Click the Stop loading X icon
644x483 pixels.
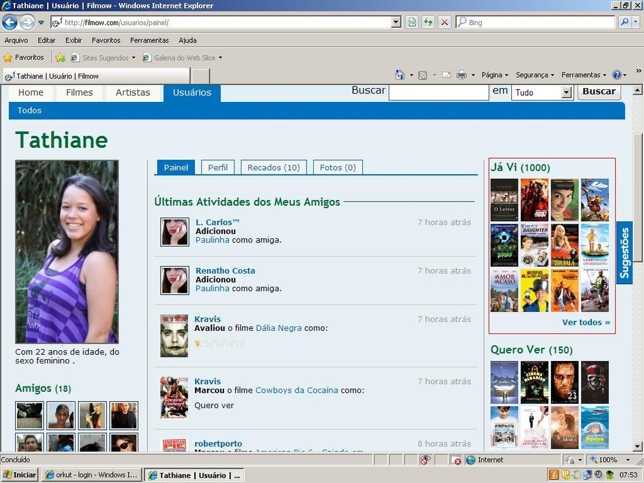(x=444, y=22)
